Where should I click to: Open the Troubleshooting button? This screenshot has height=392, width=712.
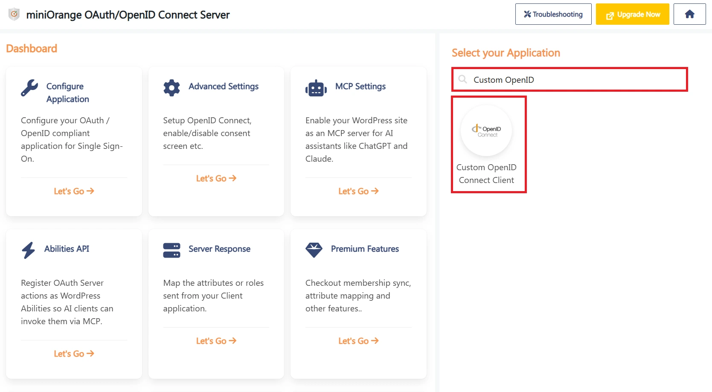(x=553, y=14)
